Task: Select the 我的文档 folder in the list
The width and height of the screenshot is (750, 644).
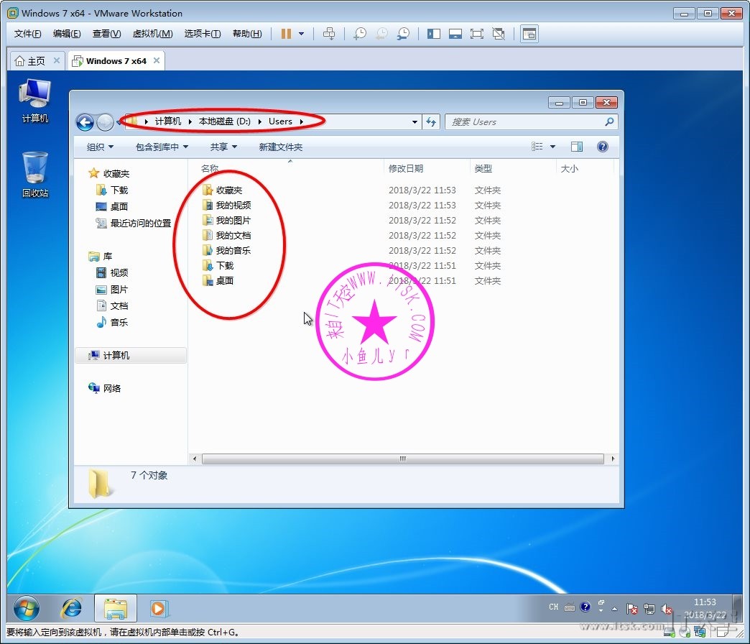Action: [x=233, y=235]
